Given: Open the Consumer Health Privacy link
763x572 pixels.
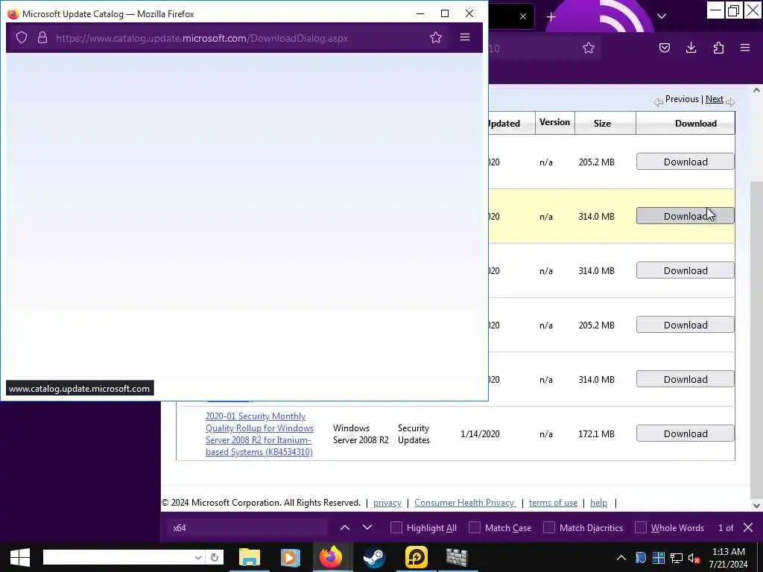Looking at the screenshot, I should pyautogui.click(x=465, y=503).
